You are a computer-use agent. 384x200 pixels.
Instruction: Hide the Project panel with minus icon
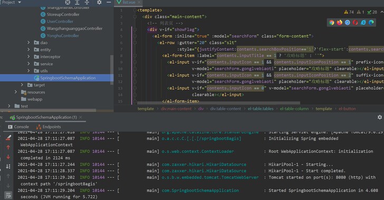click(109, 2)
